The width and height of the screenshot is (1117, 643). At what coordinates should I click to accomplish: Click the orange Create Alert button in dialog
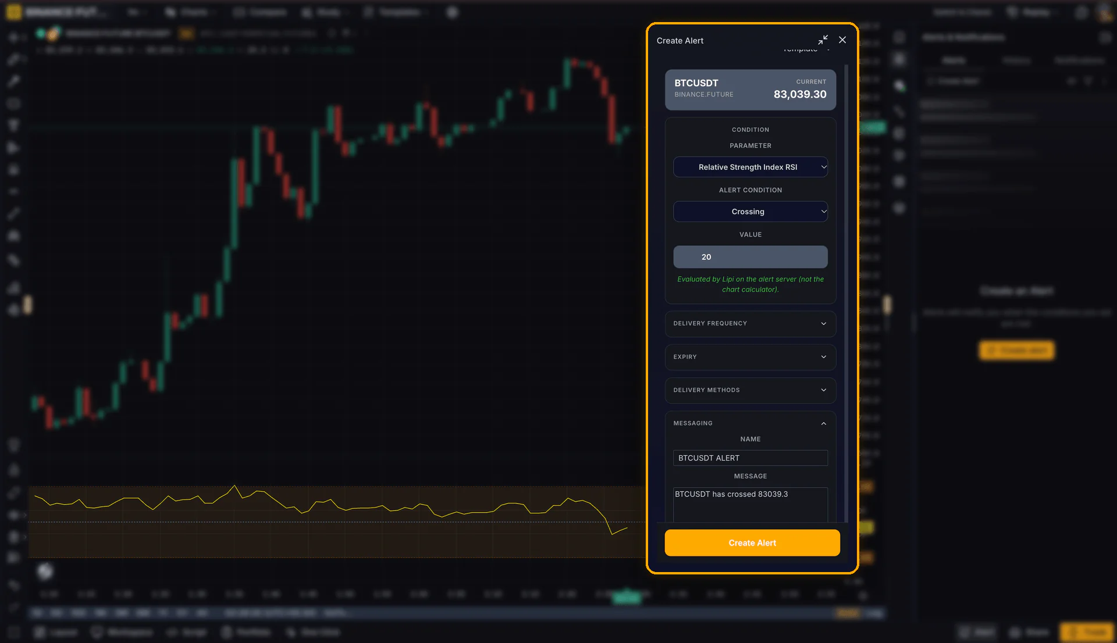pos(752,543)
